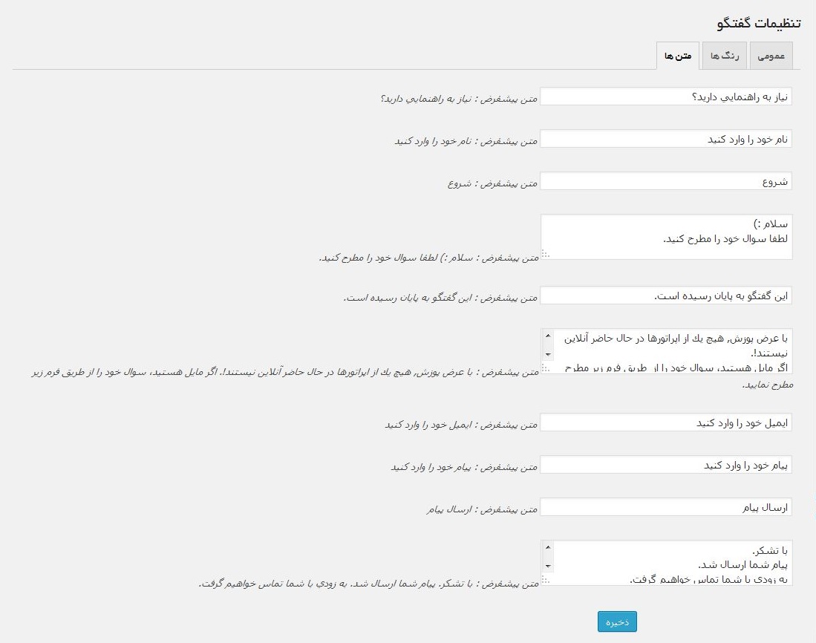Image resolution: width=816 pixels, height=643 pixels.
Task: Click the 'نیاز به راهنمایی دارید؟' input field
Action: tap(665, 97)
